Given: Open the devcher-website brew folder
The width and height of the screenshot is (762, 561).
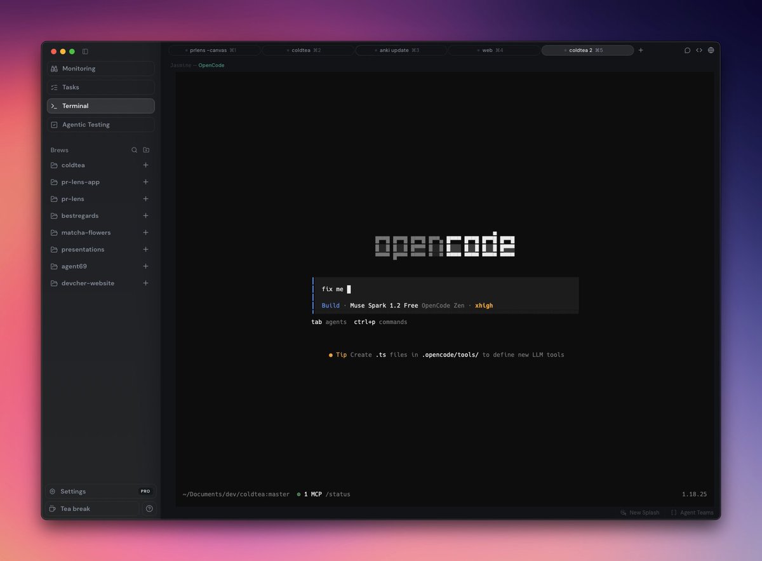Looking at the screenshot, I should 88,283.
